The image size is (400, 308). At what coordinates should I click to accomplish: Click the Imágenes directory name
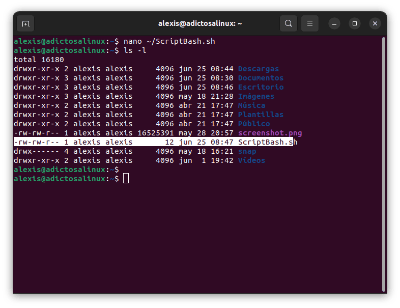[x=256, y=96]
